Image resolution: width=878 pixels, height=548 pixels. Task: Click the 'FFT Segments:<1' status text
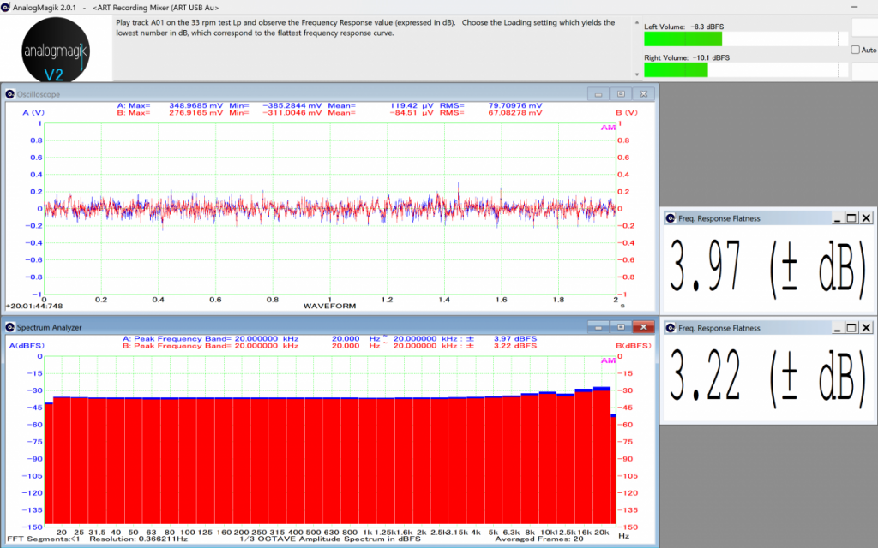tap(44, 539)
